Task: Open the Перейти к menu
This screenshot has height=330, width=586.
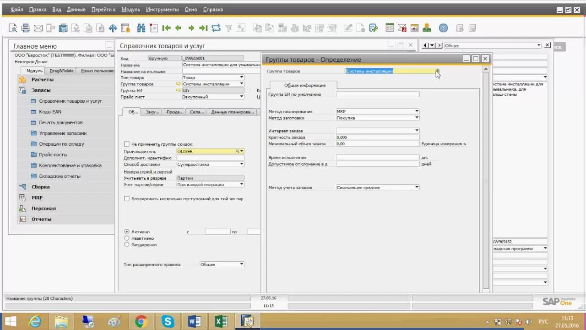Action: tap(103, 9)
